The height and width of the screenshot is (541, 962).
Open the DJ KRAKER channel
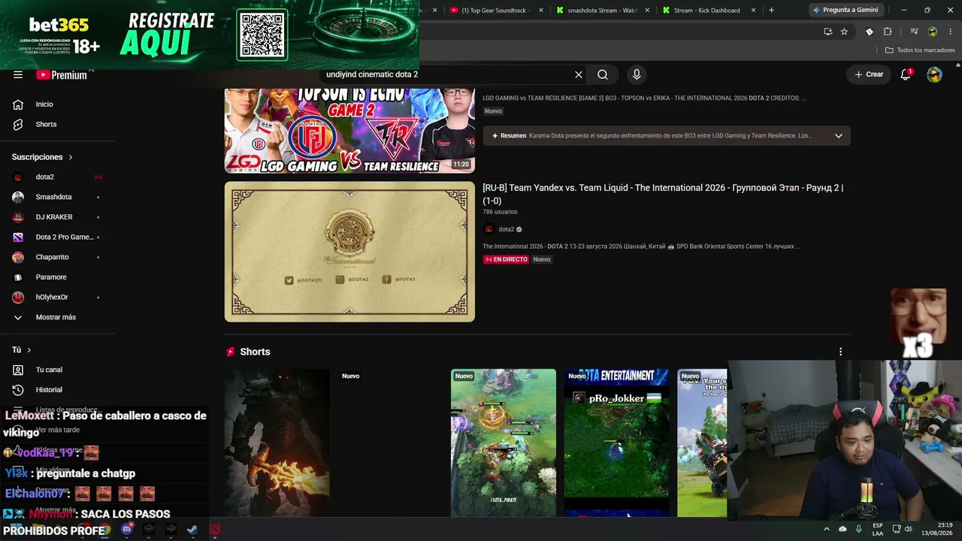58,217
